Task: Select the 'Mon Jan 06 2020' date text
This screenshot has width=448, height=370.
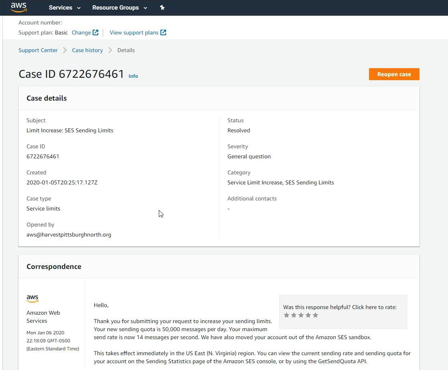Action: click(x=45, y=333)
